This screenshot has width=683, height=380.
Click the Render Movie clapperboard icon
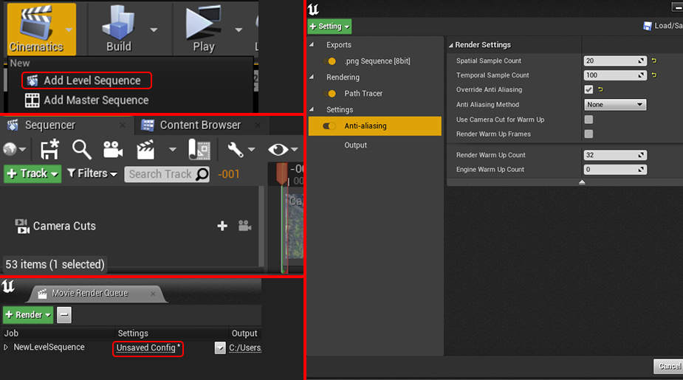pyautogui.click(x=145, y=149)
